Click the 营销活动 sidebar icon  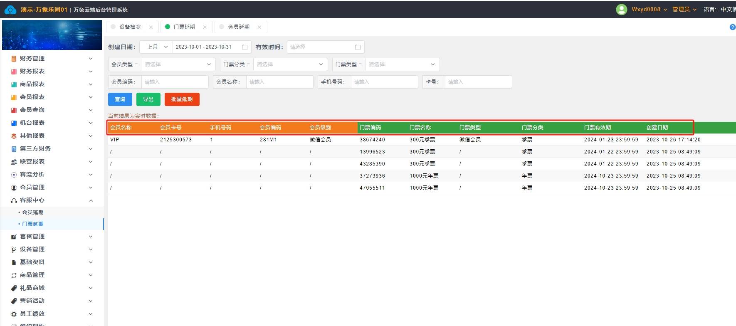click(14, 301)
